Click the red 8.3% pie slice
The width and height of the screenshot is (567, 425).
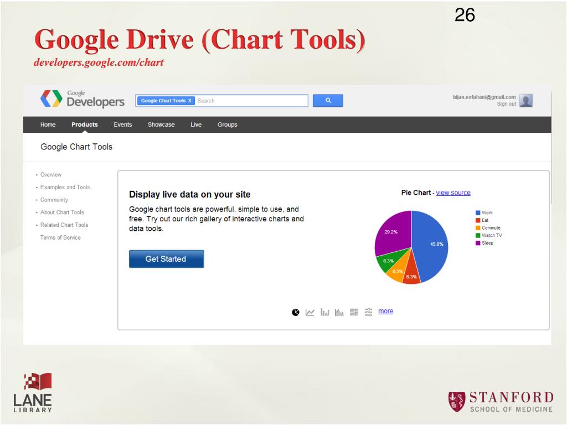click(x=411, y=276)
